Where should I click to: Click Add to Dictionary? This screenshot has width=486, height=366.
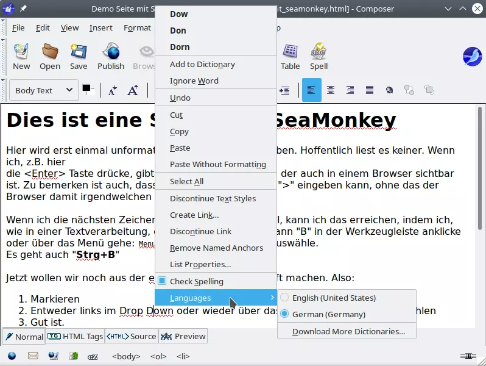216,64
